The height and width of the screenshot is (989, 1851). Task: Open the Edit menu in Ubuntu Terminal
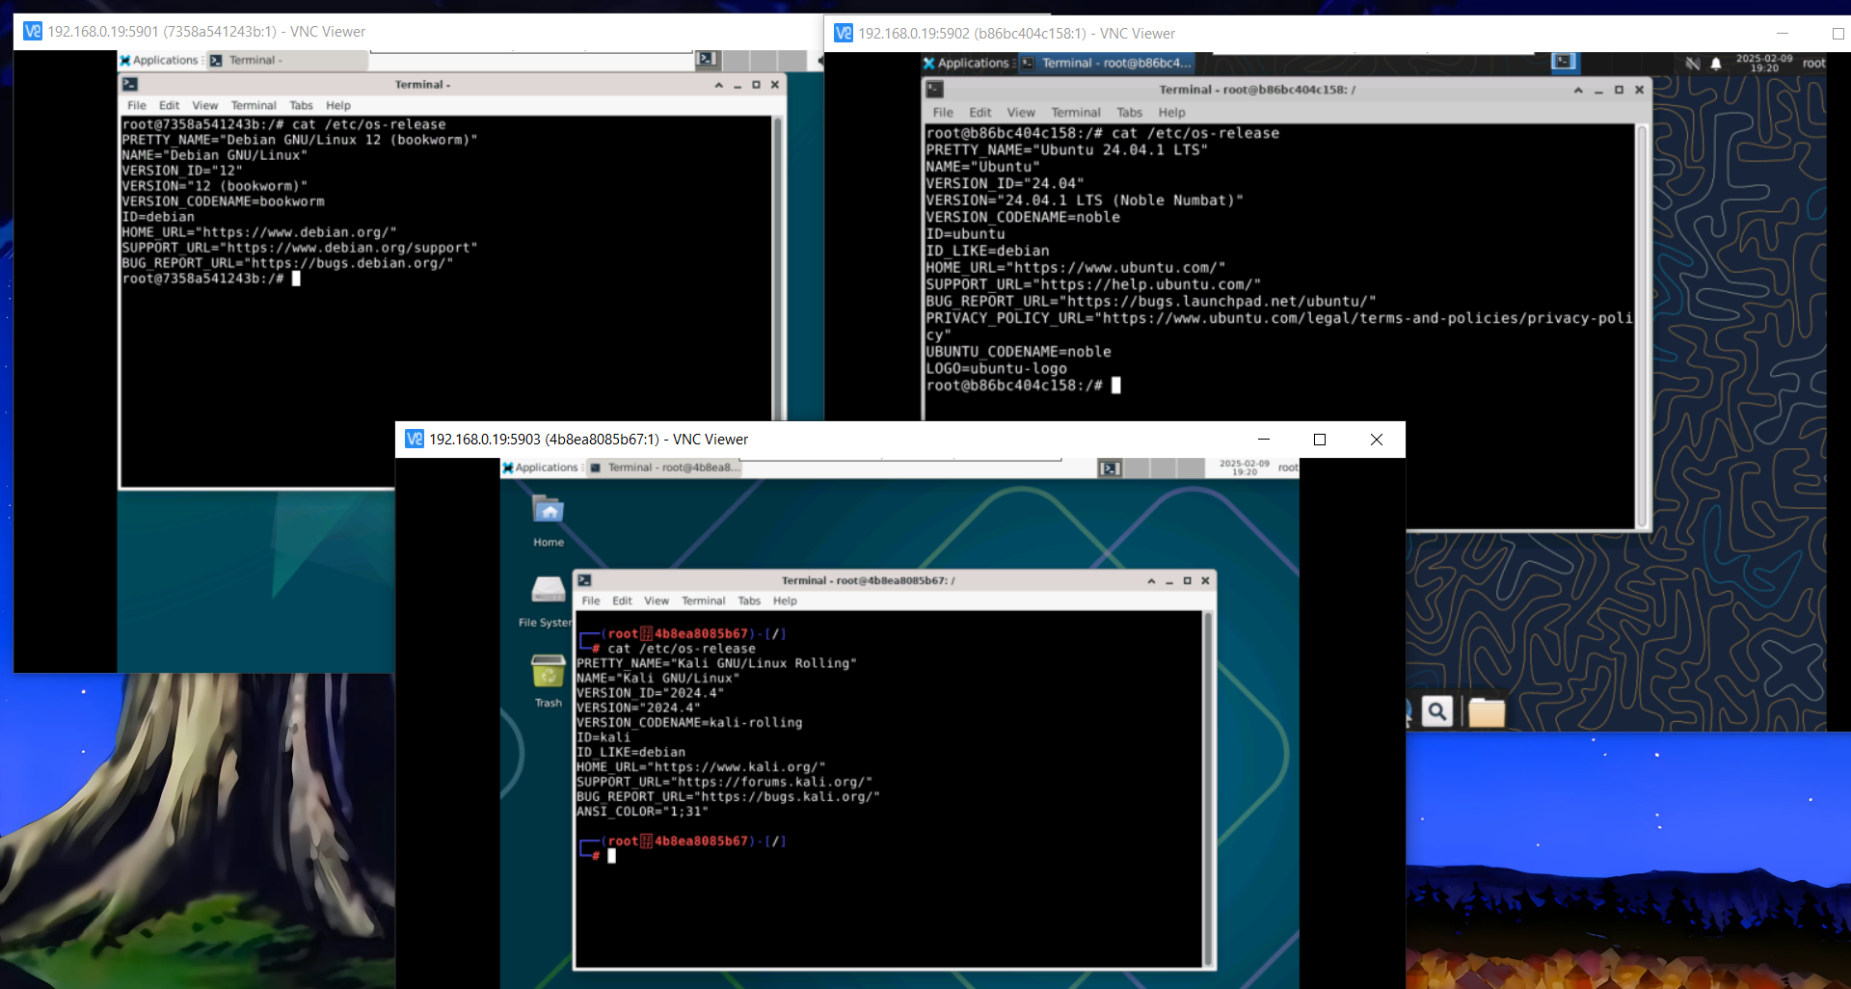tap(980, 113)
